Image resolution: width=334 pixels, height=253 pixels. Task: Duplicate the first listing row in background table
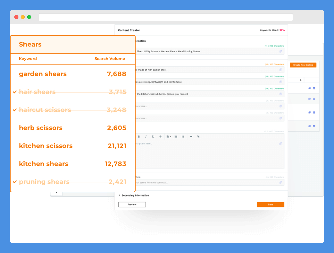(310, 88)
